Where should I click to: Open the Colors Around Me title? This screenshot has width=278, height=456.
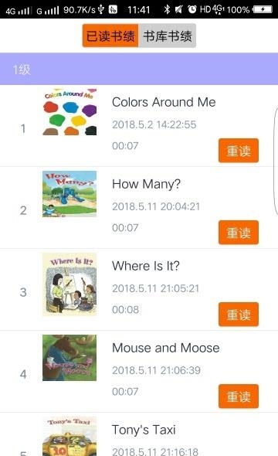pos(164,102)
